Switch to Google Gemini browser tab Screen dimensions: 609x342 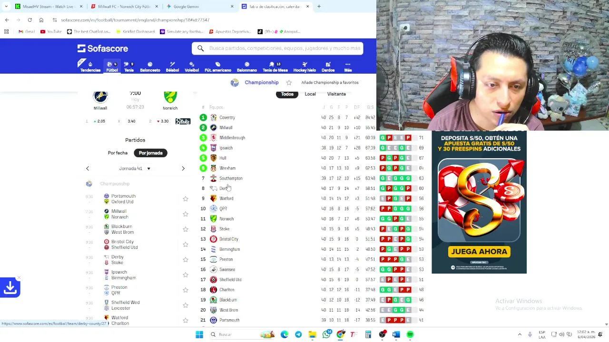pos(200,7)
